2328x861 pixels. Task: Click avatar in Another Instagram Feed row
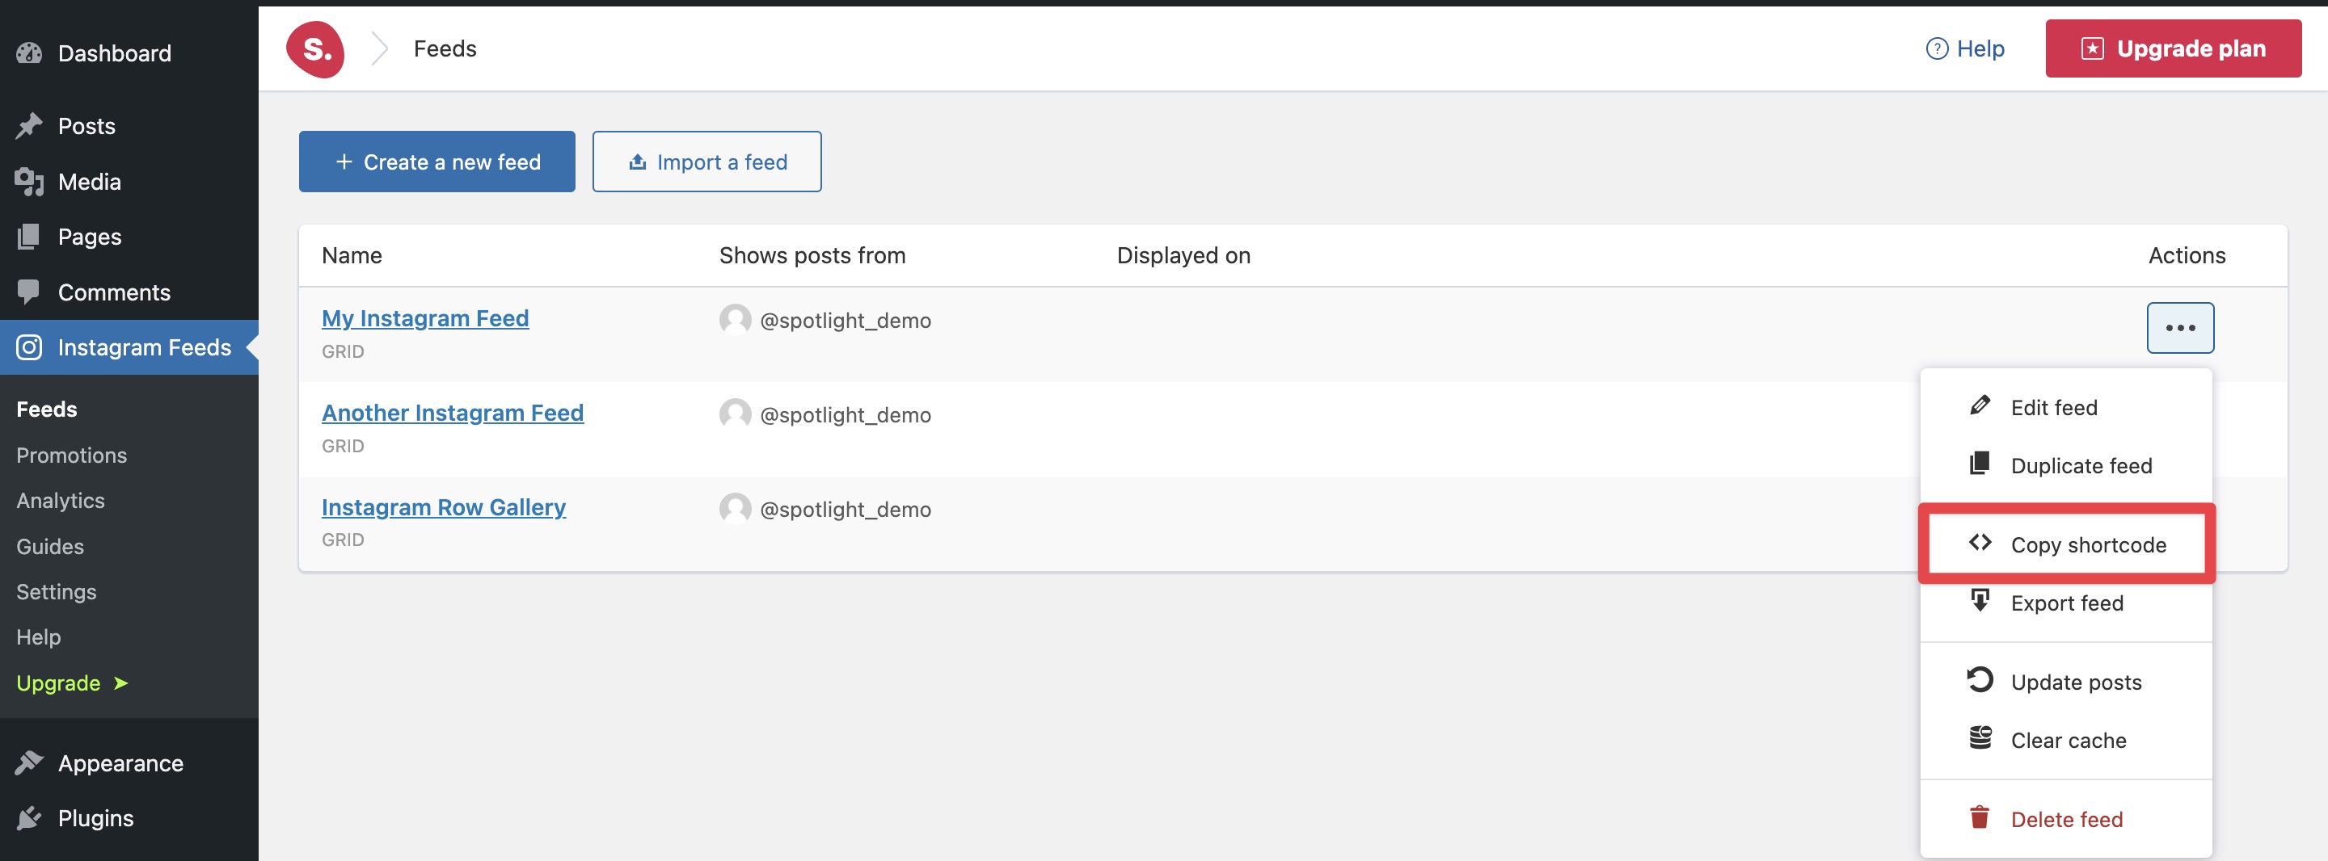[x=735, y=414]
